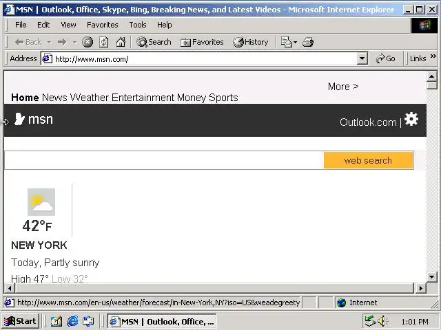This screenshot has height=330, width=441.
Task: Click the horizontal scrollbar right arrow
Action: (x=421, y=288)
